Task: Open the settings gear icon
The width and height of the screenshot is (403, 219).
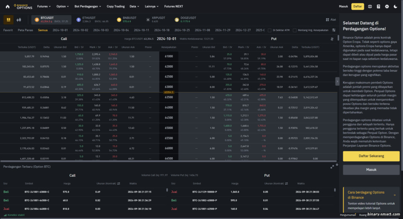Action: pos(387,6)
